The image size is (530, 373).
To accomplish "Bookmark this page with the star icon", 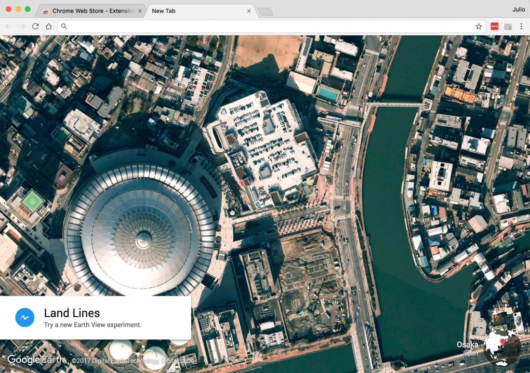I will pos(478,27).
